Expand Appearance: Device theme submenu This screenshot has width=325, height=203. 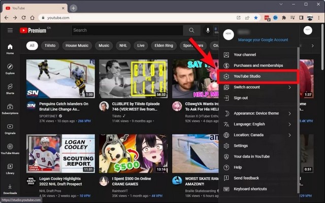pos(289,113)
